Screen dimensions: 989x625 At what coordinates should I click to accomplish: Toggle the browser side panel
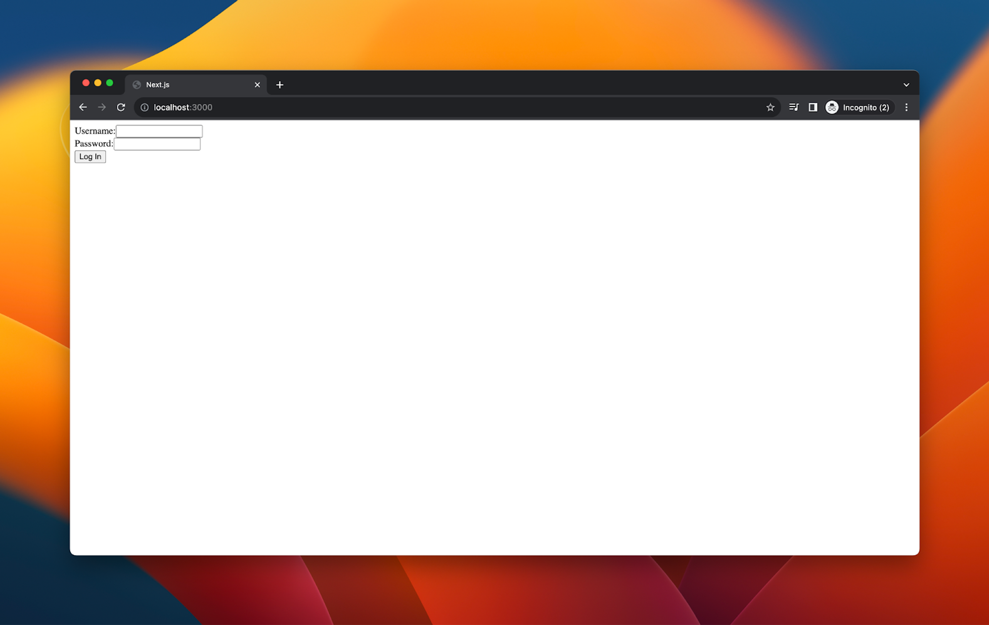click(812, 107)
